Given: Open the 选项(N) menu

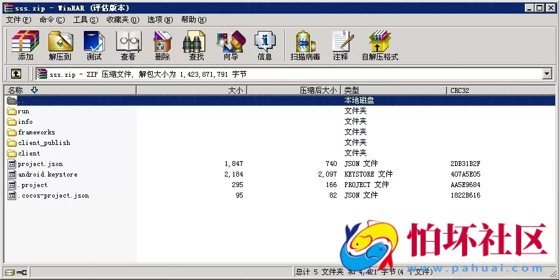Looking at the screenshot, I should click(x=160, y=20).
